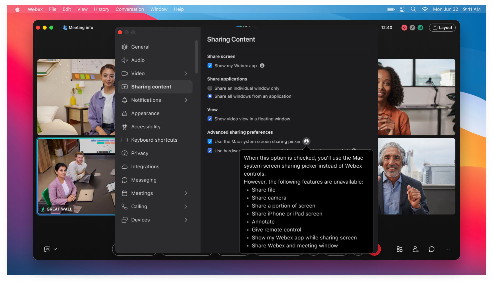Image resolution: width=493 pixels, height=284 pixels.
Task: Click the settings sidebar scrollbar
Action: [197, 57]
